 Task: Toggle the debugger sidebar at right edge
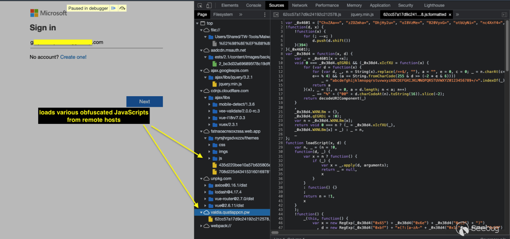(x=504, y=15)
